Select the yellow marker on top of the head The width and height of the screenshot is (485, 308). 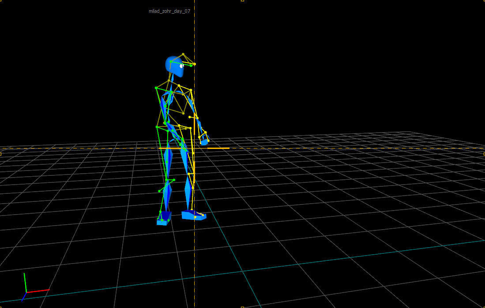point(183,54)
